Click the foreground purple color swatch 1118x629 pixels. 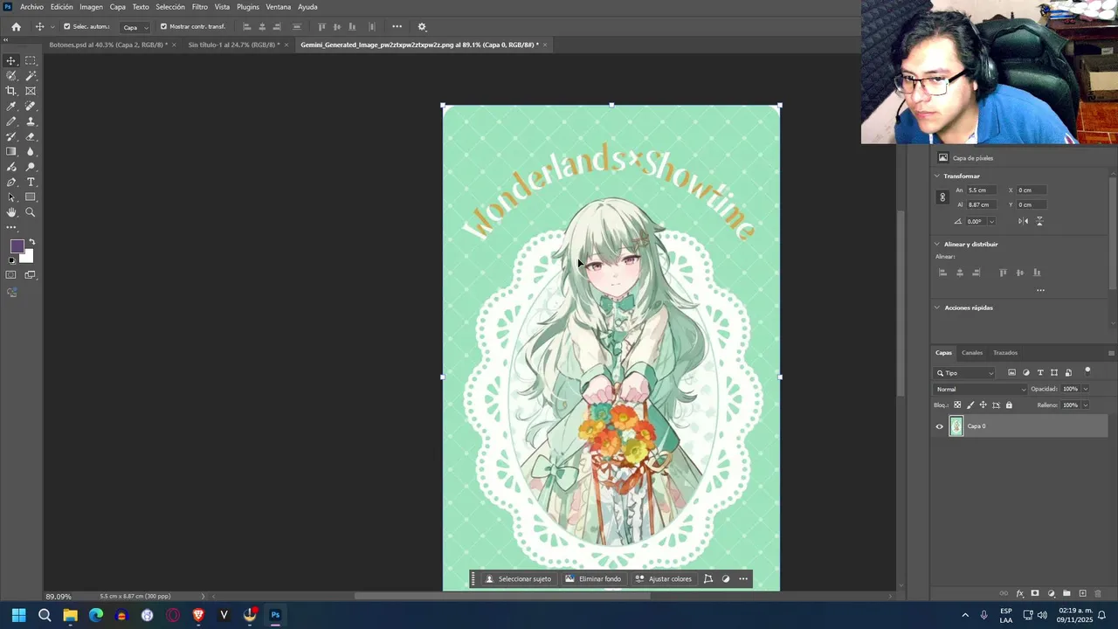tap(17, 246)
